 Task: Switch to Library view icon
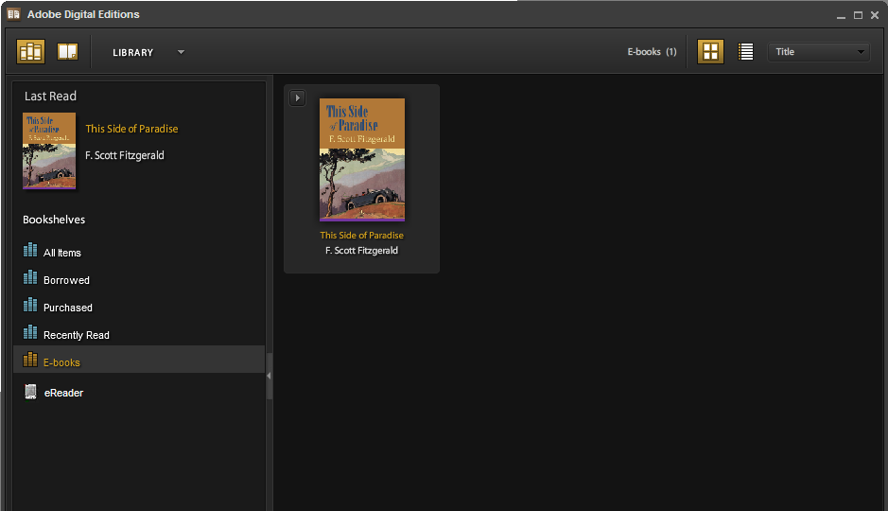[x=30, y=51]
